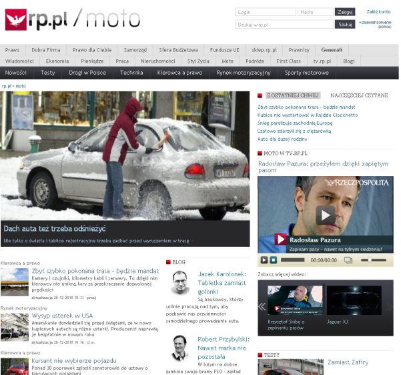
Task: Go to Wiadomości section
Action: (x=19, y=61)
